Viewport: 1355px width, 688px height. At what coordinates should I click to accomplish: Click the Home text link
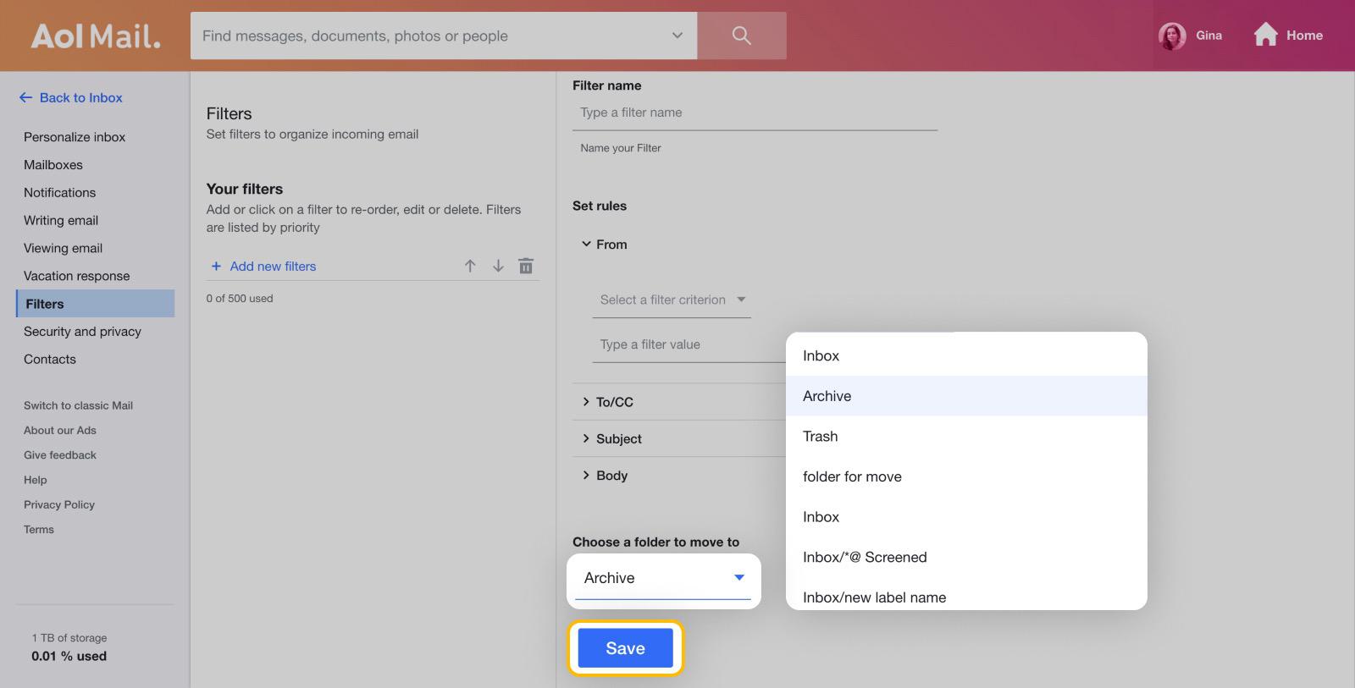pyautogui.click(x=1304, y=36)
